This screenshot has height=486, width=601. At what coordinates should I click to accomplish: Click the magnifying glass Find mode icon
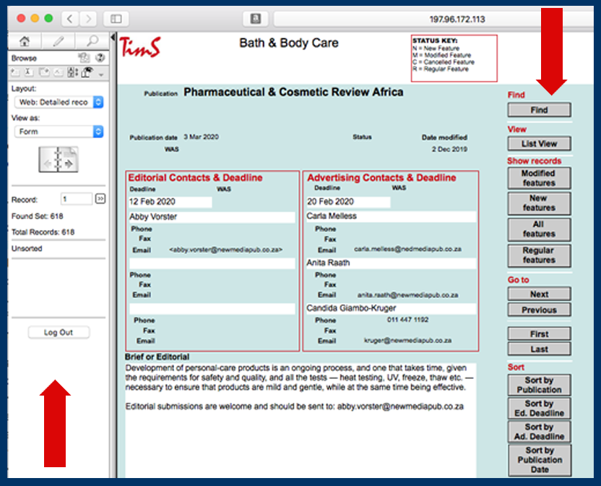tap(92, 41)
